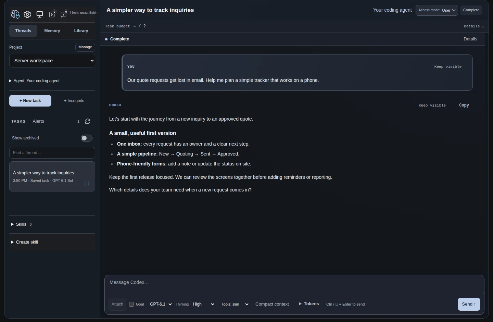Focus the Message Codex text box
493x322 pixels.
point(294,285)
